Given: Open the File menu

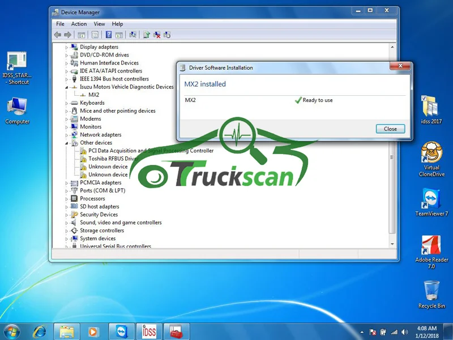Looking at the screenshot, I should (60, 24).
